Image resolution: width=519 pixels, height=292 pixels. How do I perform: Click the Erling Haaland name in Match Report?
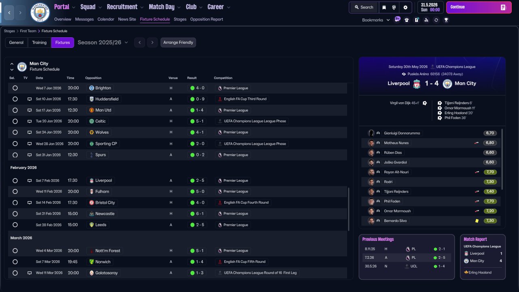480,273
